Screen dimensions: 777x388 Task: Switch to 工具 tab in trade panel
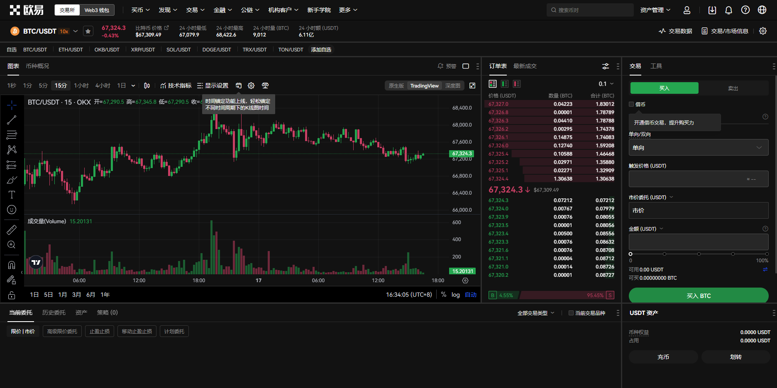[656, 66]
